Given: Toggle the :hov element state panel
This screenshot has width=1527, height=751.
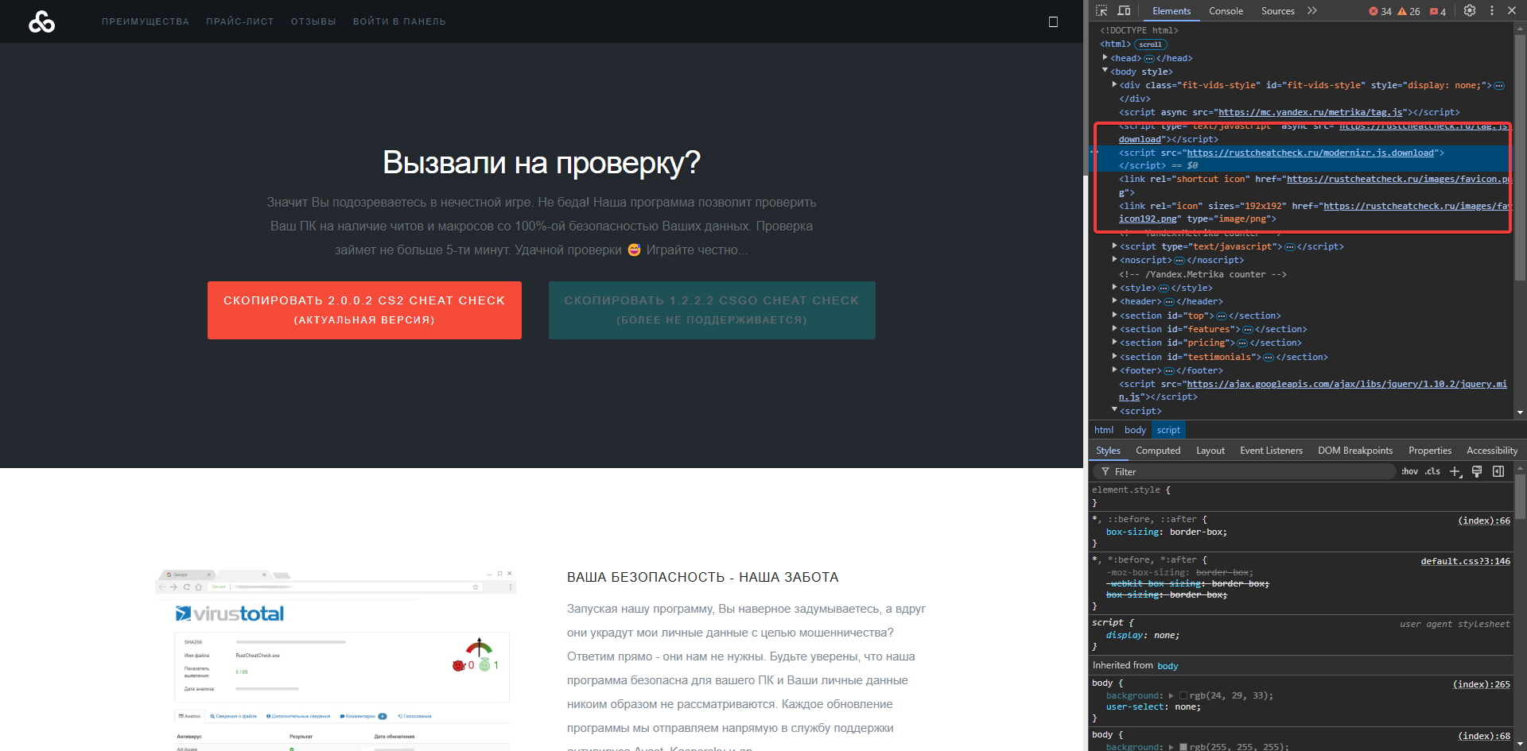Looking at the screenshot, I should pyautogui.click(x=1410, y=472).
